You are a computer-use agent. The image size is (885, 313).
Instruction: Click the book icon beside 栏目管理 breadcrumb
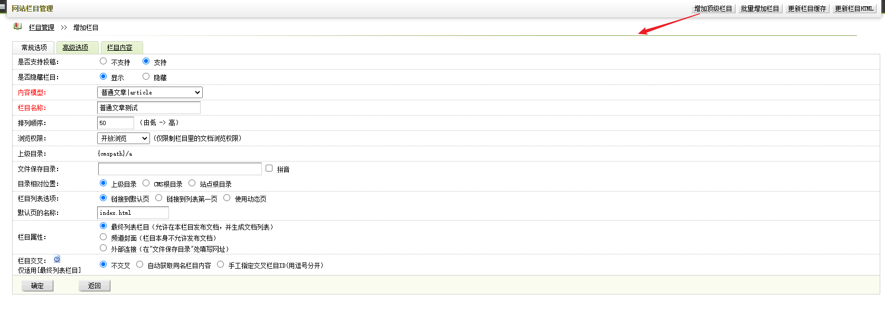18,26
